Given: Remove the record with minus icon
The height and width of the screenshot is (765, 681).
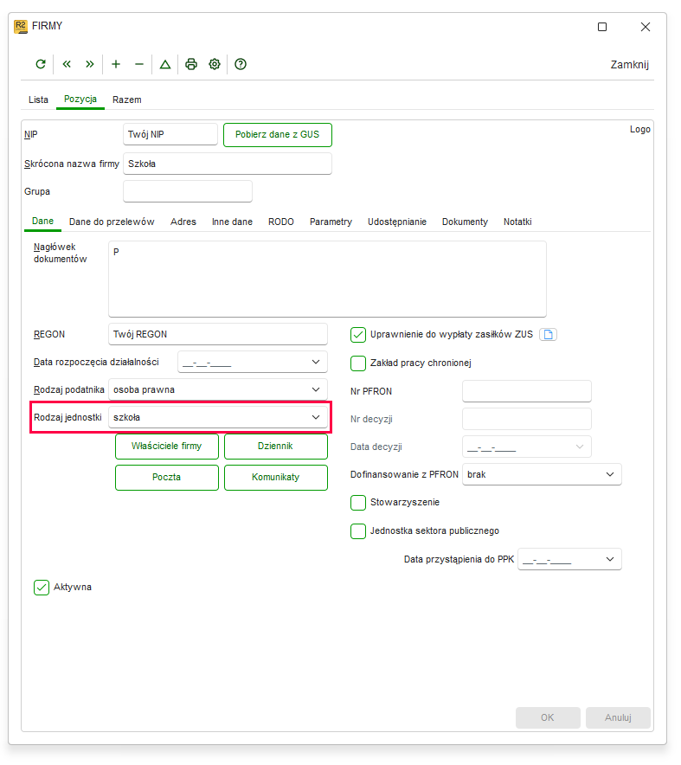Looking at the screenshot, I should (139, 64).
